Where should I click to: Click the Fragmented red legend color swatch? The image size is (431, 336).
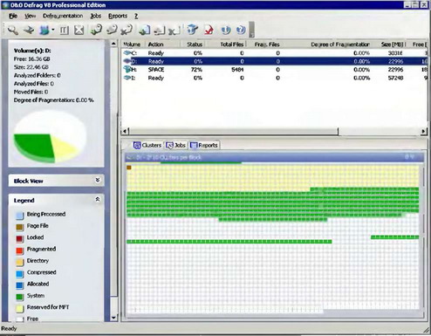coord(19,250)
